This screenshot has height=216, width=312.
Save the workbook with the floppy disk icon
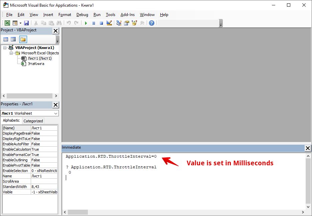click(26, 23)
